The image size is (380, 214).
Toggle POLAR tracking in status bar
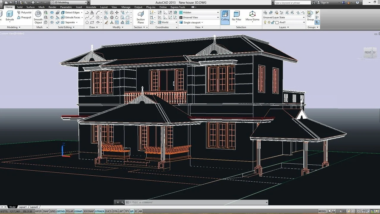69,211
